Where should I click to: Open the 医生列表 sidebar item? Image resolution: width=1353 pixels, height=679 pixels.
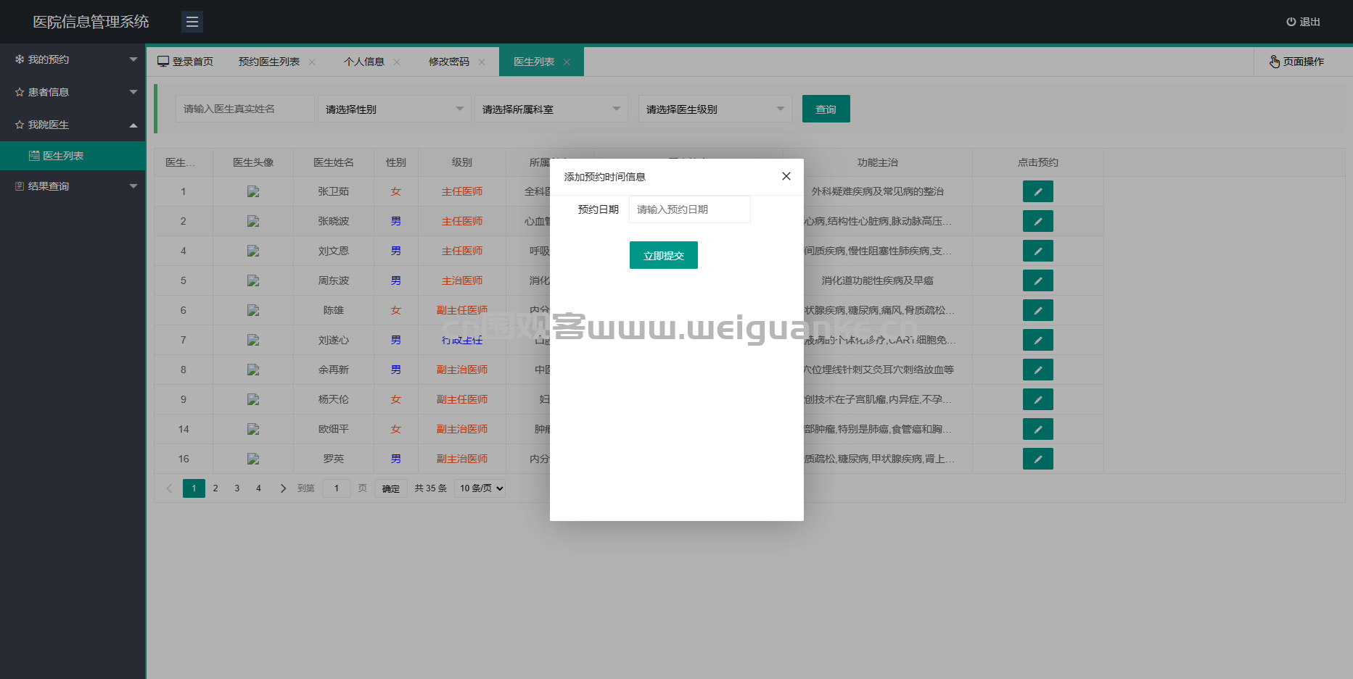[x=73, y=156]
